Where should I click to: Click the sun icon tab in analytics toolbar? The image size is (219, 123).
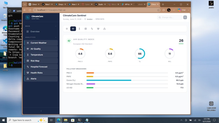[67, 29]
